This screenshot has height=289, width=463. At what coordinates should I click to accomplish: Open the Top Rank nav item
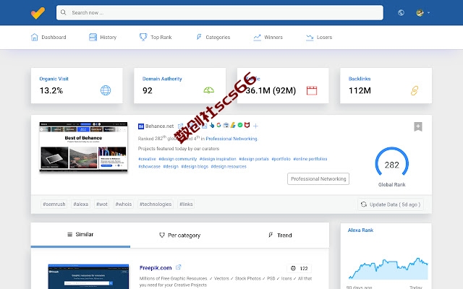(x=156, y=37)
